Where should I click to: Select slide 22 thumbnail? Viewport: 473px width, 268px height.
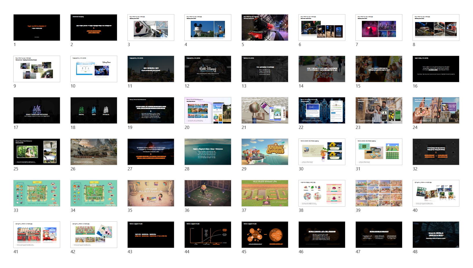[x=322, y=110]
